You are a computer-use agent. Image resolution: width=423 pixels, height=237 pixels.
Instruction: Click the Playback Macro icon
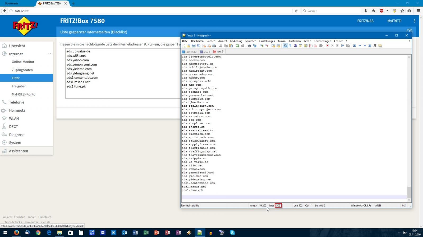(338, 46)
